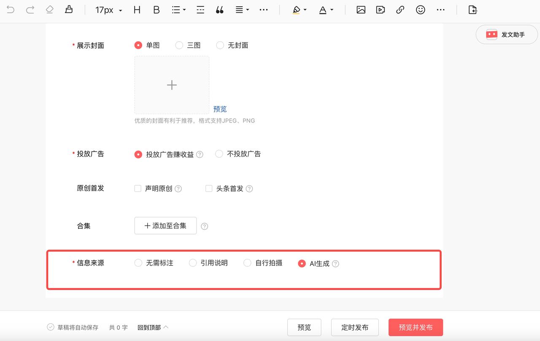540x341 pixels.
Task: Select the 单图 cover option
Action: tap(138, 45)
